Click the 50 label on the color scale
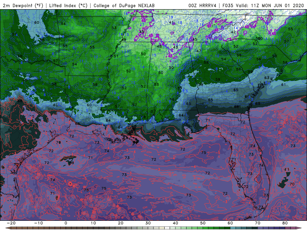The image size is (307, 230). [x=203, y=223]
